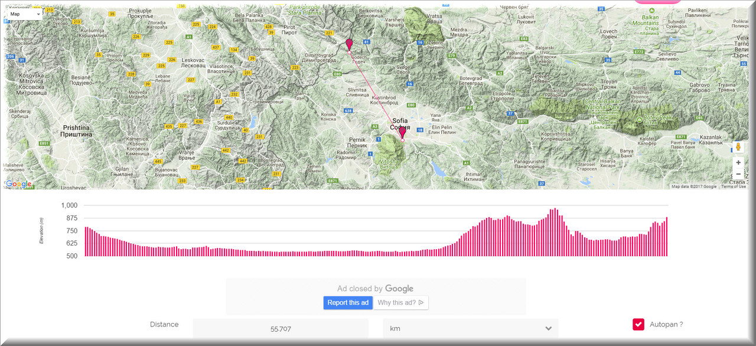The image size is (756, 346).
Task: Click the tallest elevation peak bar
Action: click(x=555, y=232)
